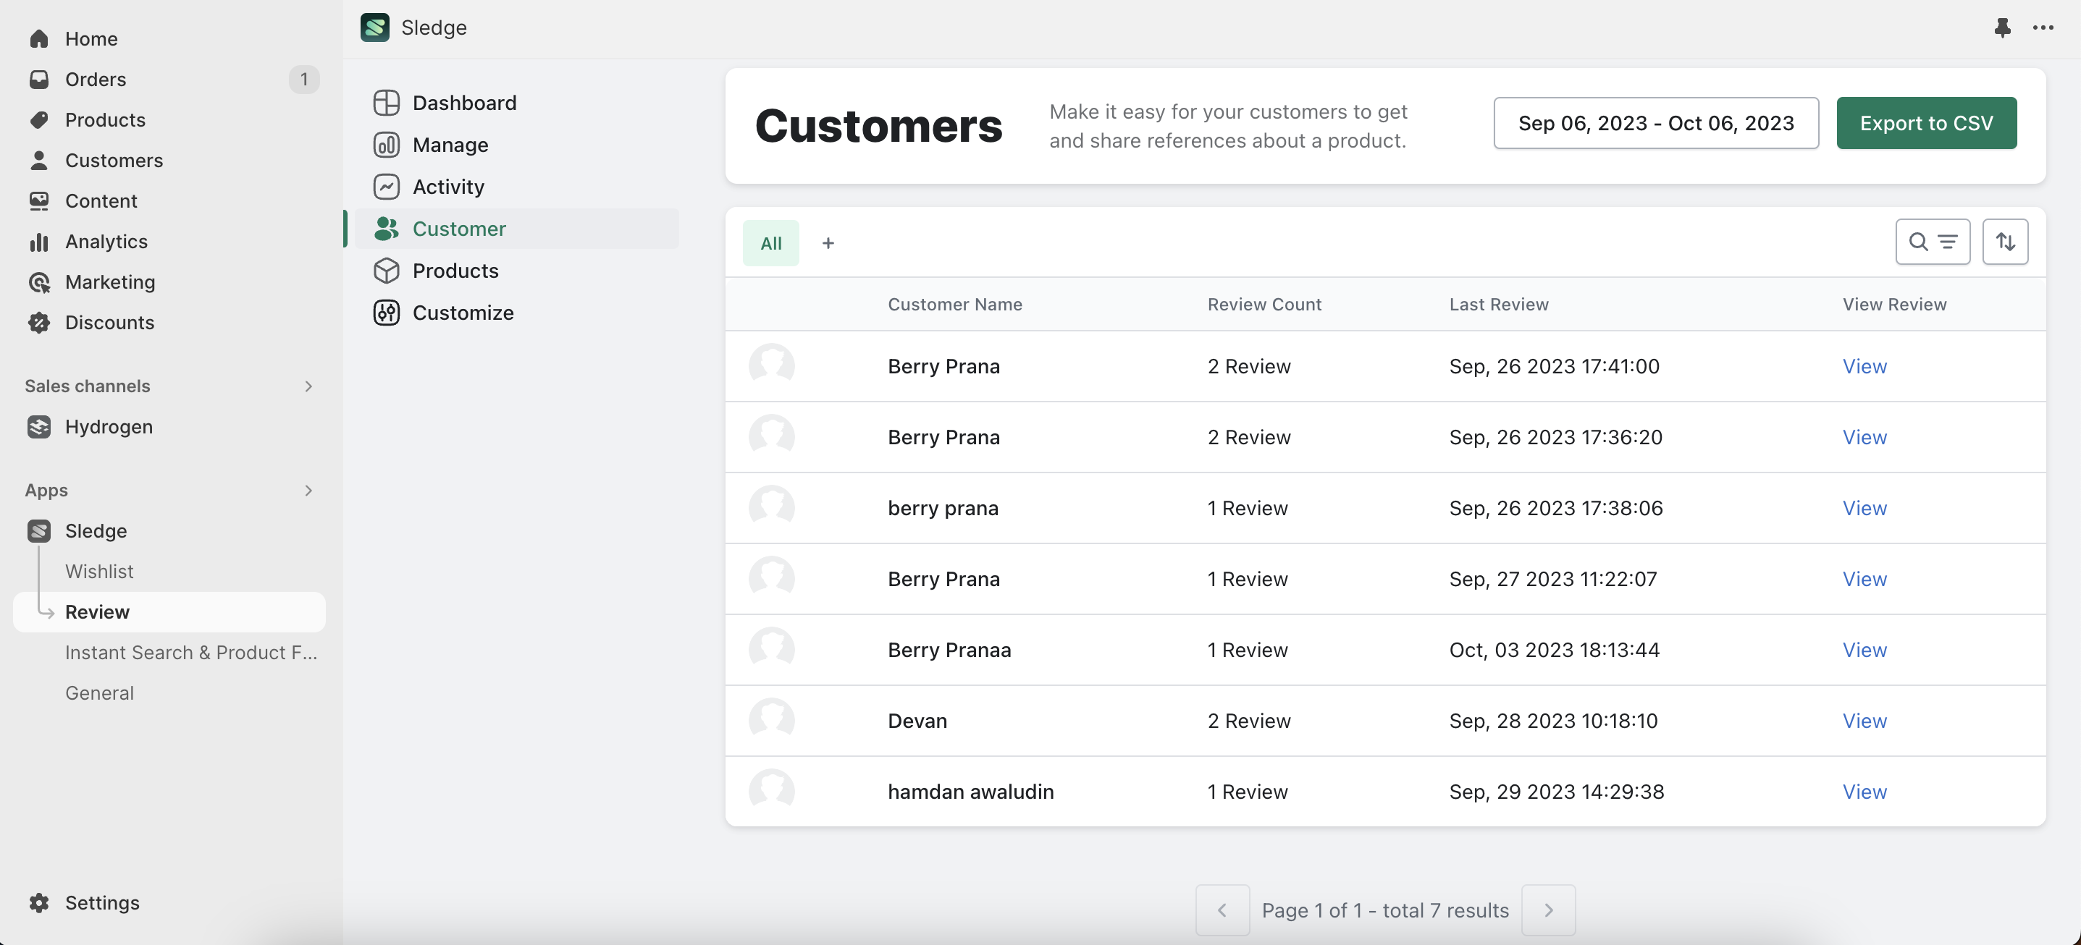Open the Customize sliders icon
This screenshot has width=2081, height=945.
(x=386, y=313)
